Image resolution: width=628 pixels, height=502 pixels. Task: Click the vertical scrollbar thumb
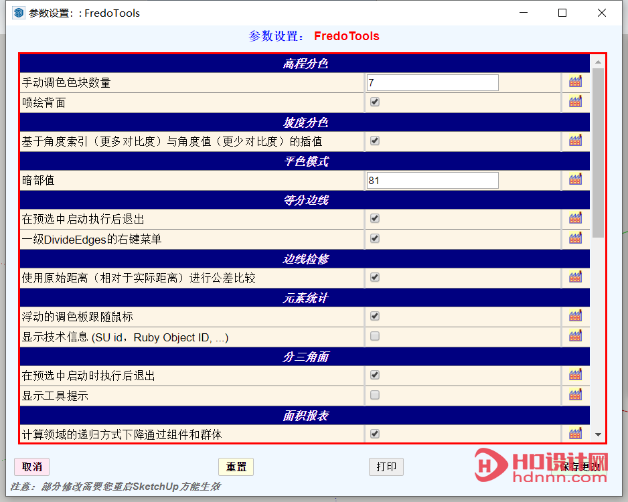pyautogui.click(x=598, y=153)
